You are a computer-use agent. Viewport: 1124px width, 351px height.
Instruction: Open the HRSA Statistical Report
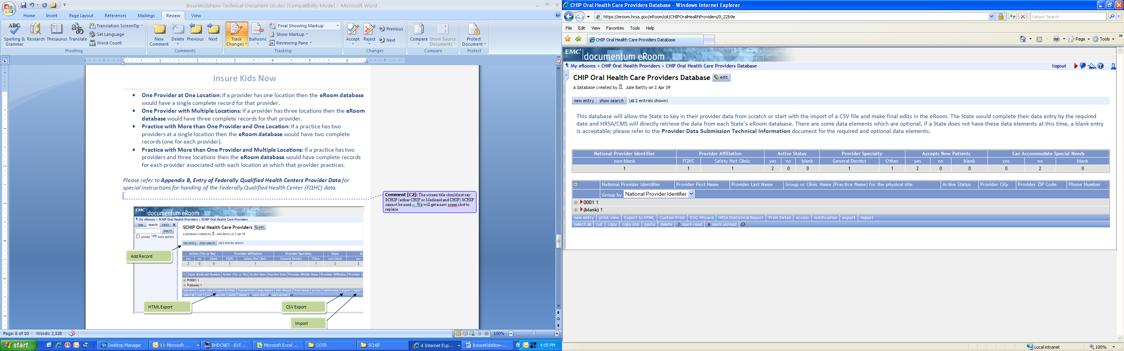click(x=740, y=218)
